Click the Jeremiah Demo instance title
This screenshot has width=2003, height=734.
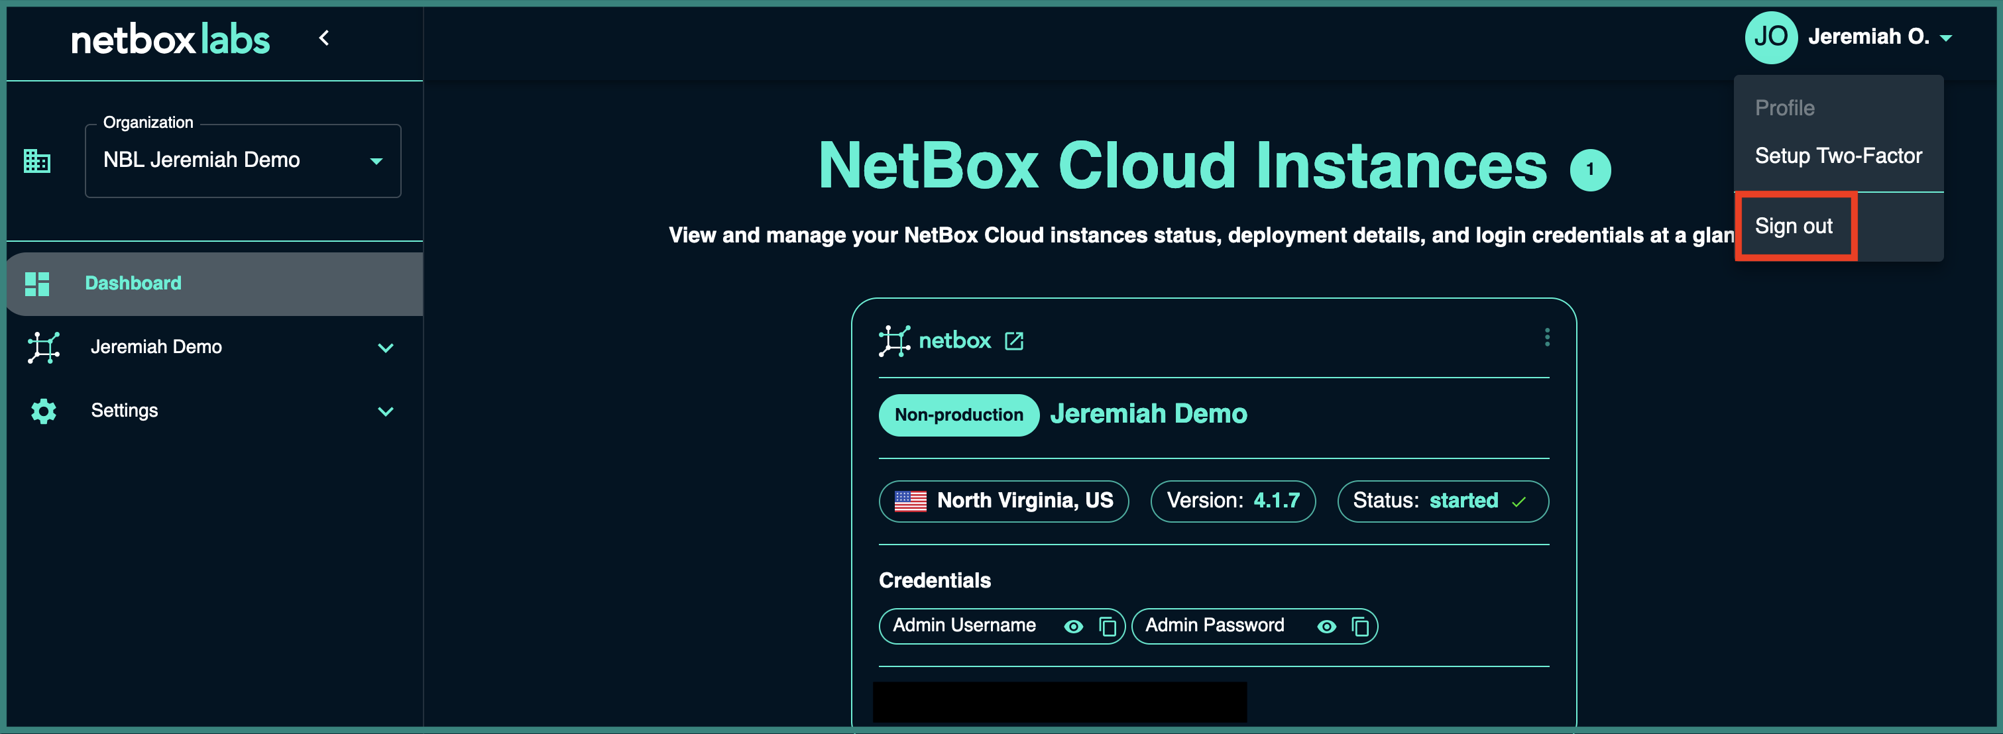[1149, 413]
